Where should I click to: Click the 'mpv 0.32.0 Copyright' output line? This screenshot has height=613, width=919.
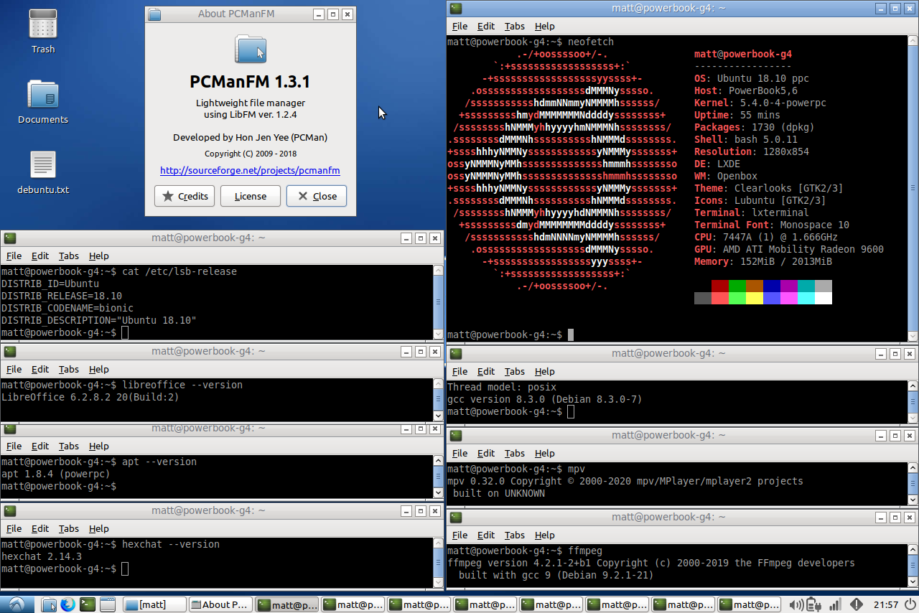(x=625, y=481)
